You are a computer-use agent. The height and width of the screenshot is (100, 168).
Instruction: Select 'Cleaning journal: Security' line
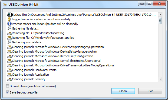tap(29, 79)
